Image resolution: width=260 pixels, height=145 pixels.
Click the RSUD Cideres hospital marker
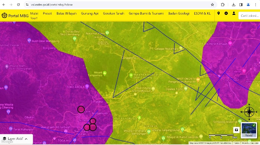(244, 71)
